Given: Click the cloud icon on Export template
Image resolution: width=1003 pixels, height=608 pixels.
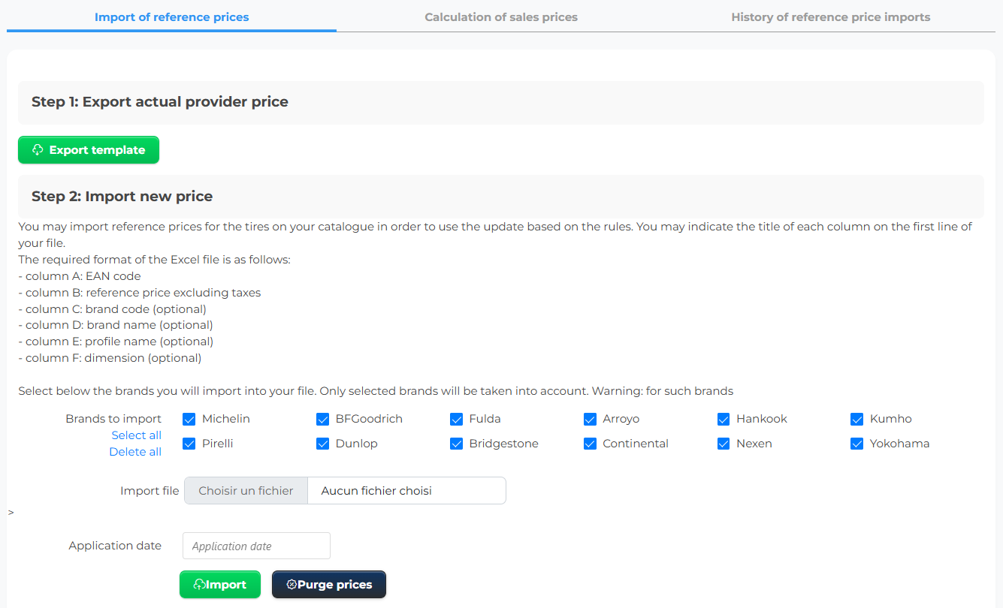Looking at the screenshot, I should (38, 150).
